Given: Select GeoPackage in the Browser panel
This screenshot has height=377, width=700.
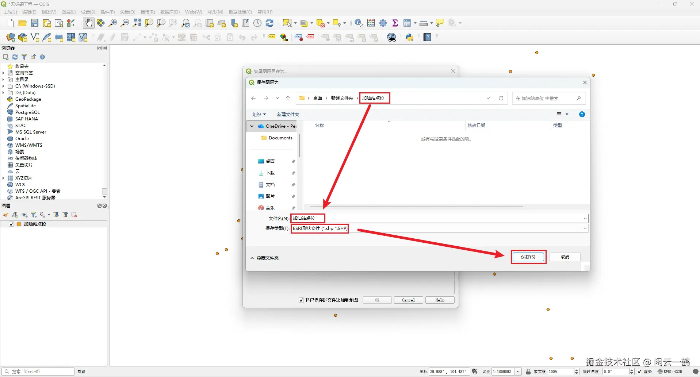Looking at the screenshot, I should click(x=28, y=99).
